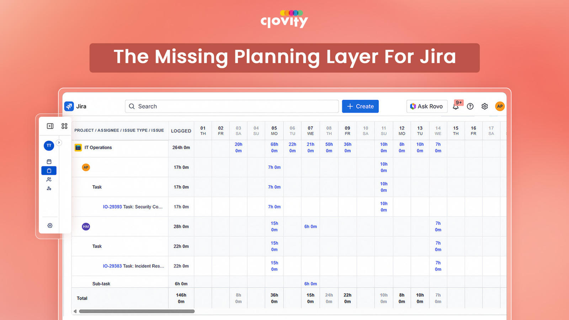Click the 20h 0m cell for IT Operations
Image resolution: width=569 pixels, height=320 pixels.
(238, 148)
